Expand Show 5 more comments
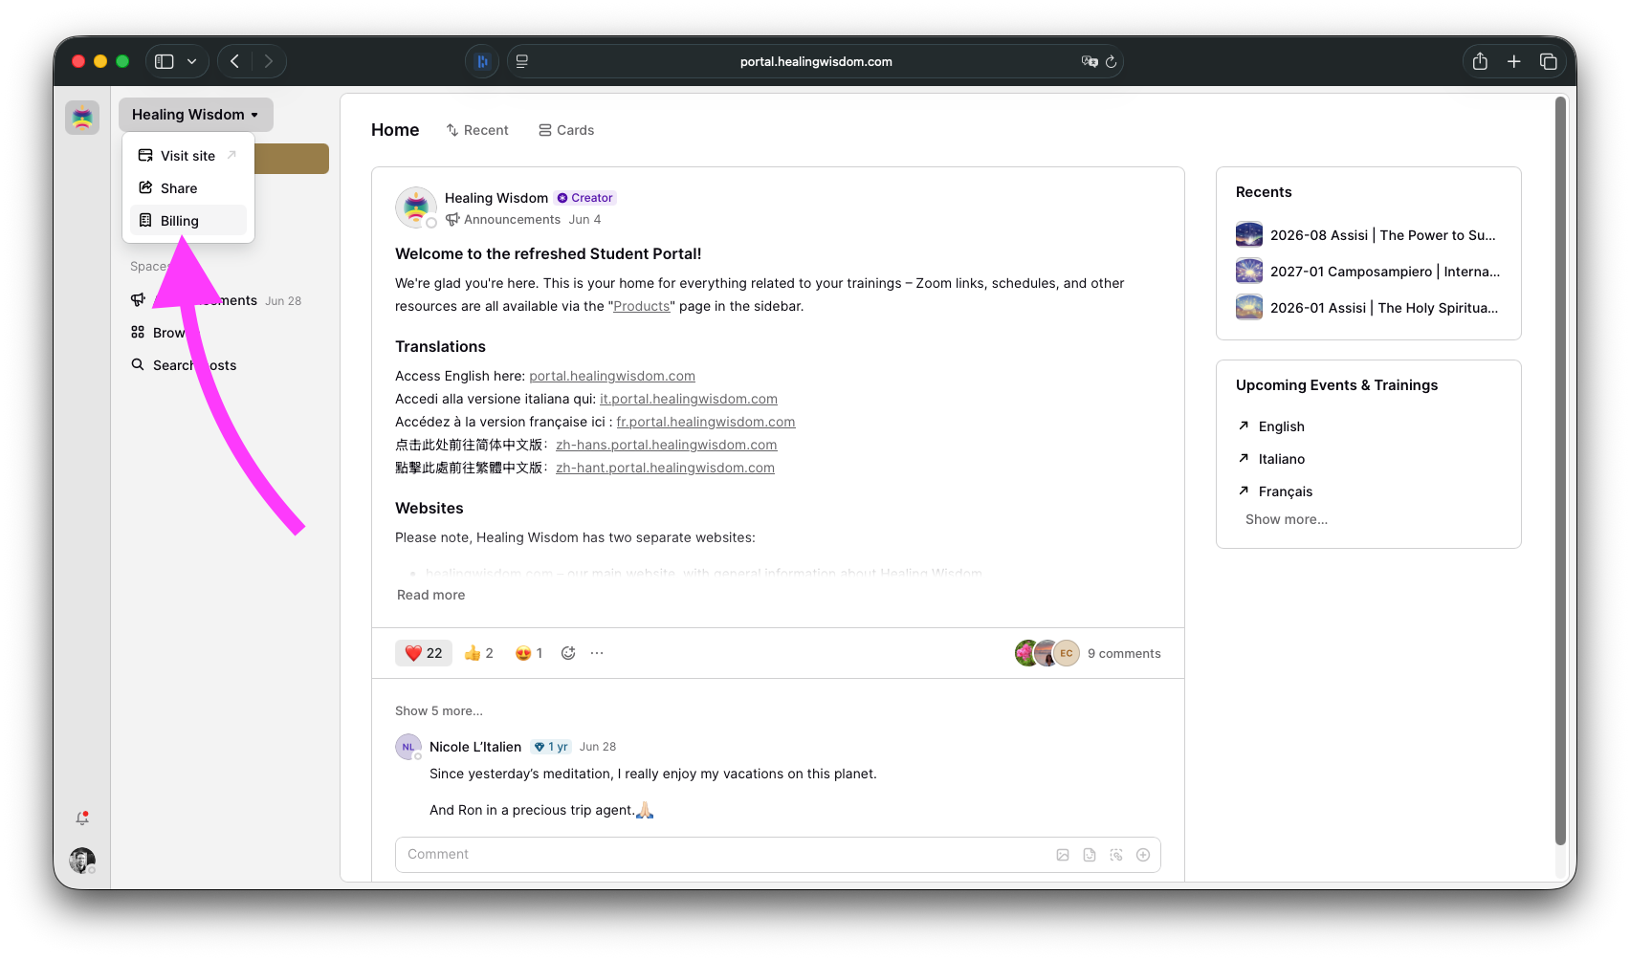 (x=439, y=711)
